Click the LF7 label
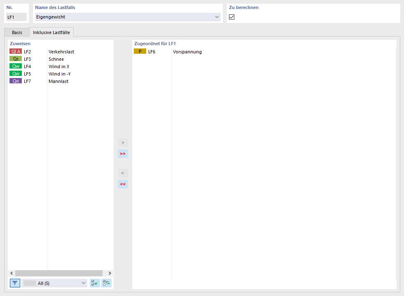404x296 pixels. pyautogui.click(x=27, y=81)
